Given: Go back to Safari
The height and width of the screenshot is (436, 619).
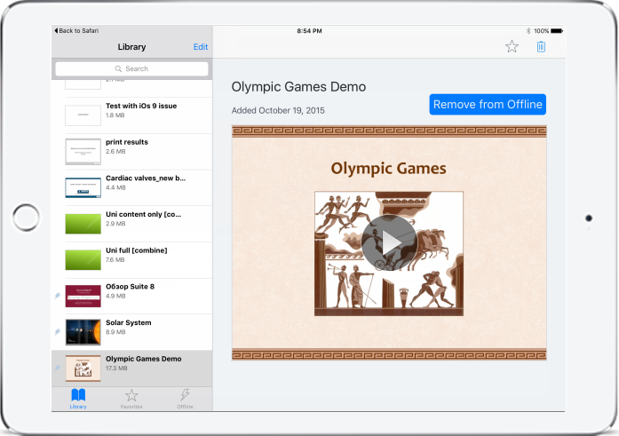Looking at the screenshot, I should 76,30.
